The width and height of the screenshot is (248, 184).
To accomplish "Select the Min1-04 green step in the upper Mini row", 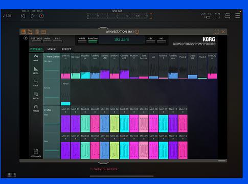I will pyautogui.click(x=85, y=124).
